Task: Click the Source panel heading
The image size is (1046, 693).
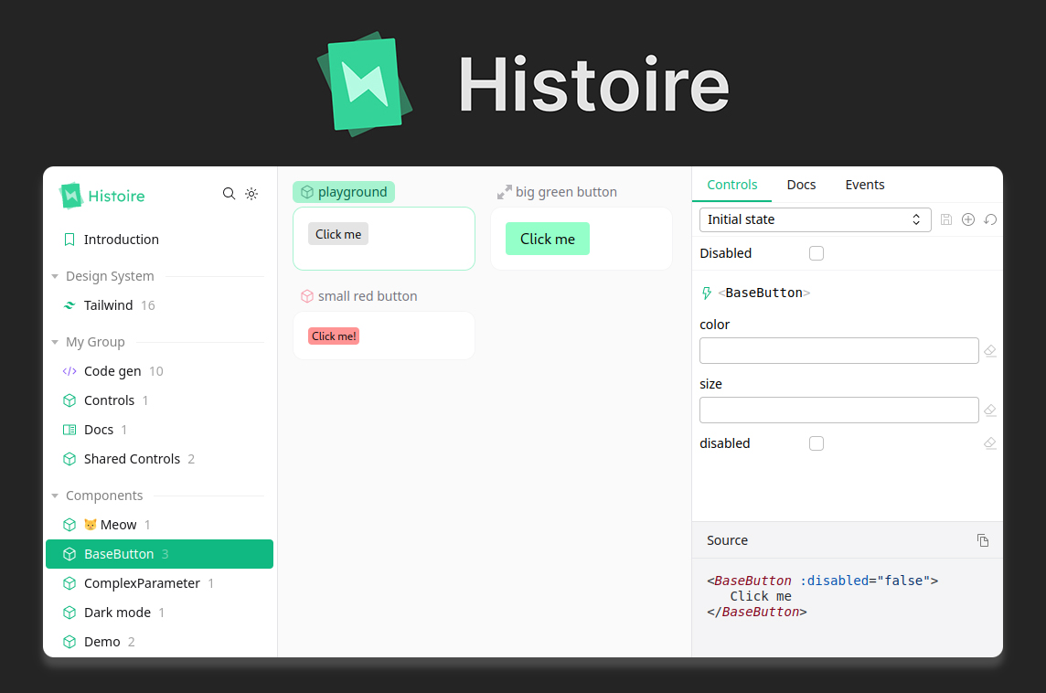Action: coord(727,540)
